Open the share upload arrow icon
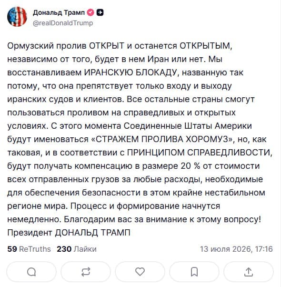Screen dimensions: 281x287 (249, 272)
